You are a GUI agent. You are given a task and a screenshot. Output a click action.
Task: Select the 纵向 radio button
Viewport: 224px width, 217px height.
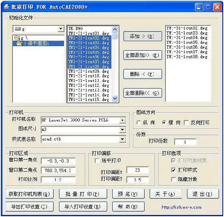pos(138,123)
